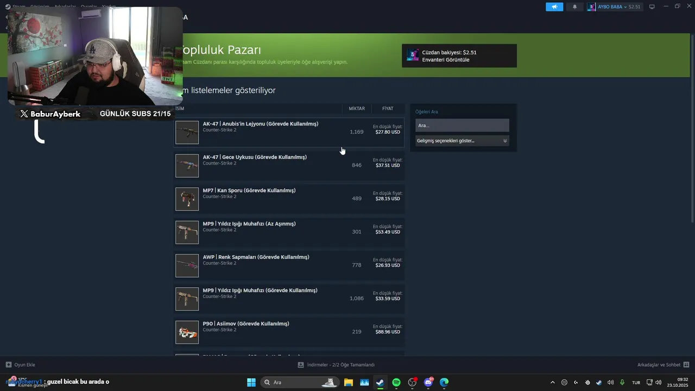Click thumbnail of MP9 Görevde Kullanılmış listing
Image resolution: width=695 pixels, height=391 pixels.
[x=187, y=299]
